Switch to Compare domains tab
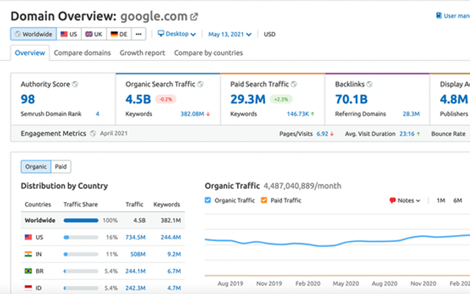Image resolution: width=470 pixels, height=294 pixels. [x=82, y=53]
